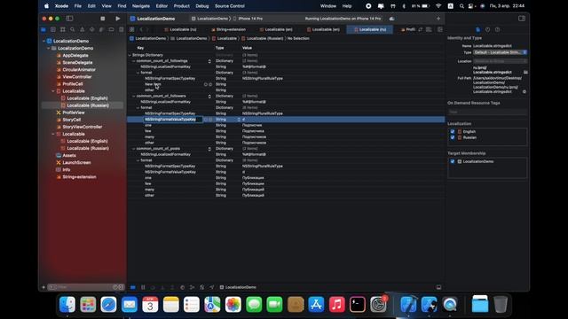
Task: Remove the New item row with minus button
Action: (210, 85)
